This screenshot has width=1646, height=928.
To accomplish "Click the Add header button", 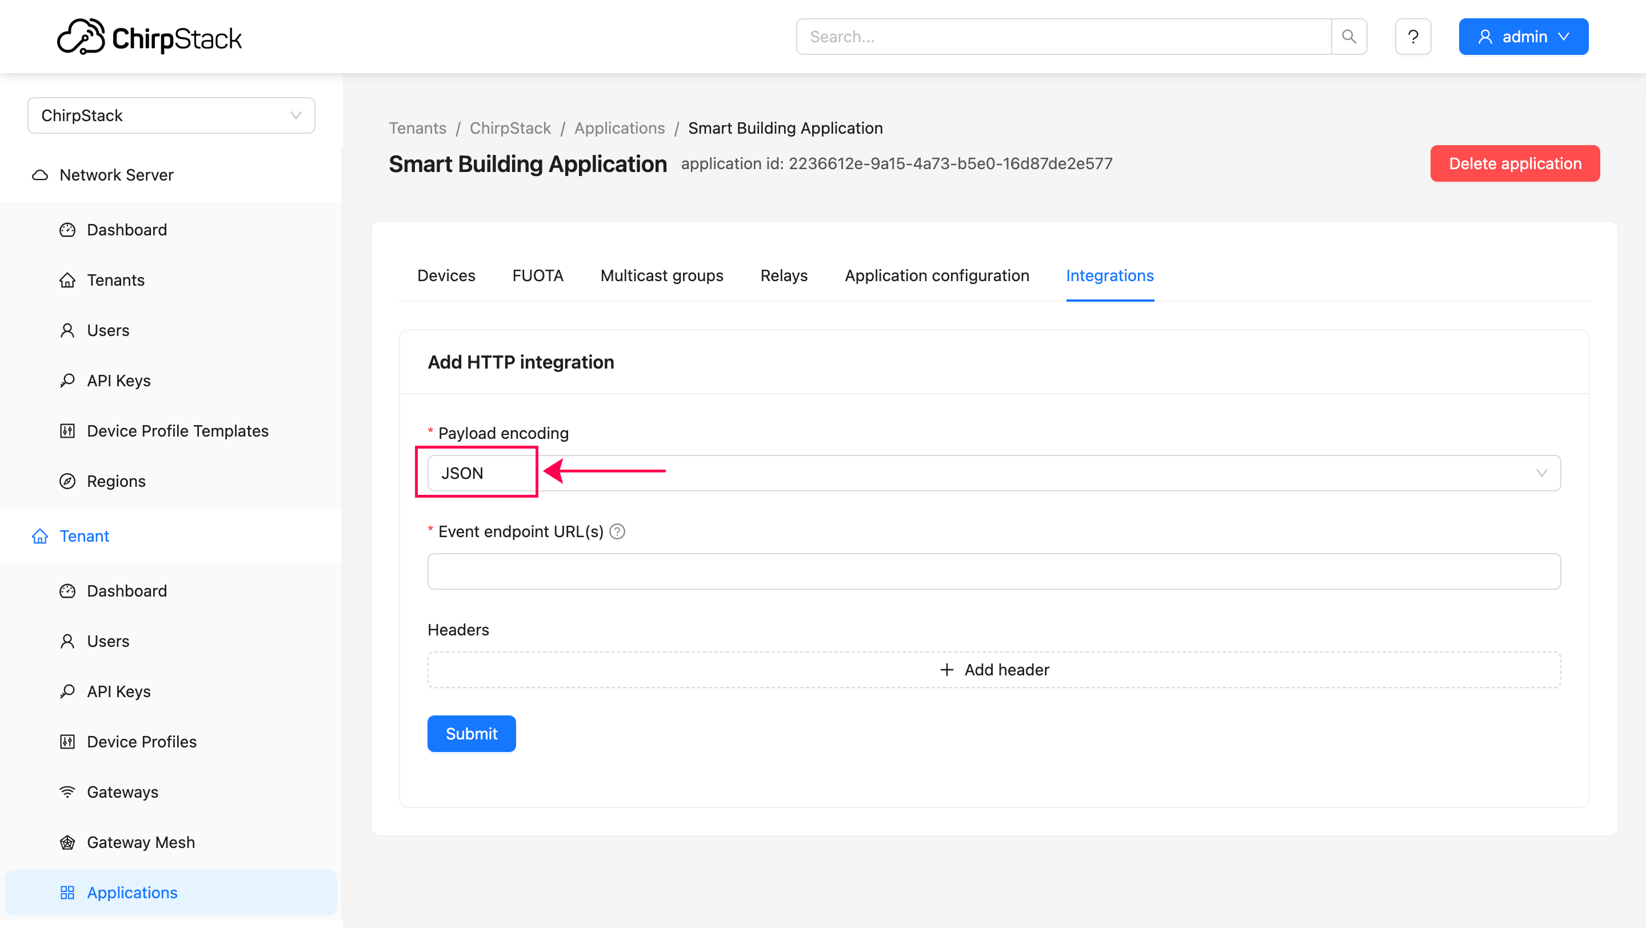I will 994,670.
